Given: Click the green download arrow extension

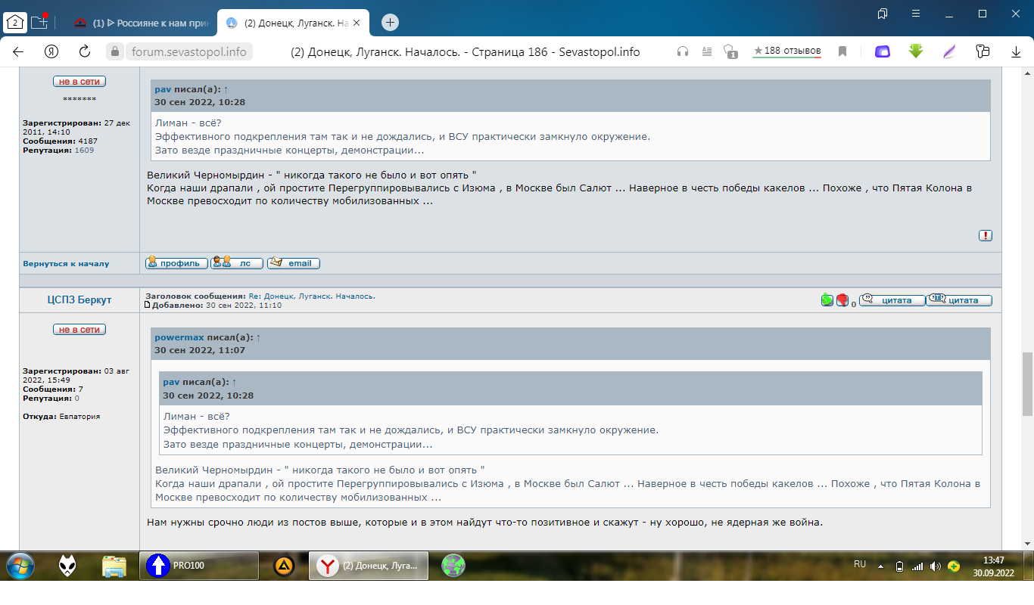Looking at the screenshot, I should pos(916,51).
